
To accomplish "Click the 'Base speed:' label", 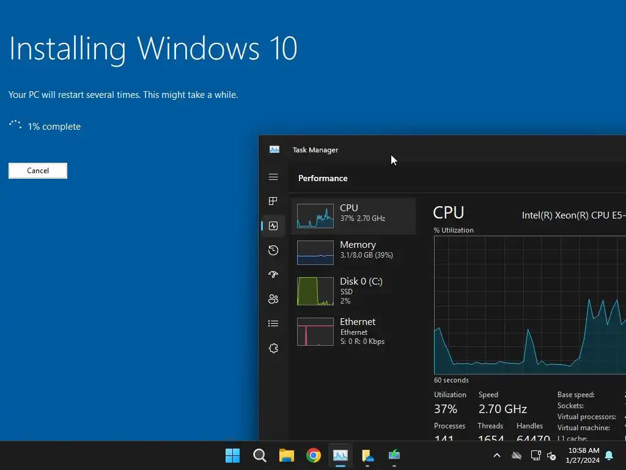I will click(576, 395).
